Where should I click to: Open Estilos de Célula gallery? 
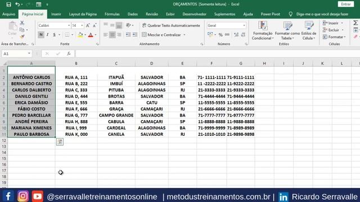[309, 30]
